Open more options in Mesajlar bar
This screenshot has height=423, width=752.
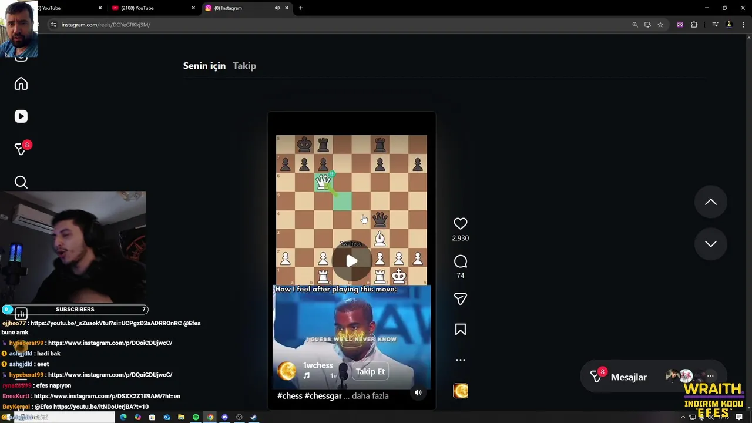710,376
